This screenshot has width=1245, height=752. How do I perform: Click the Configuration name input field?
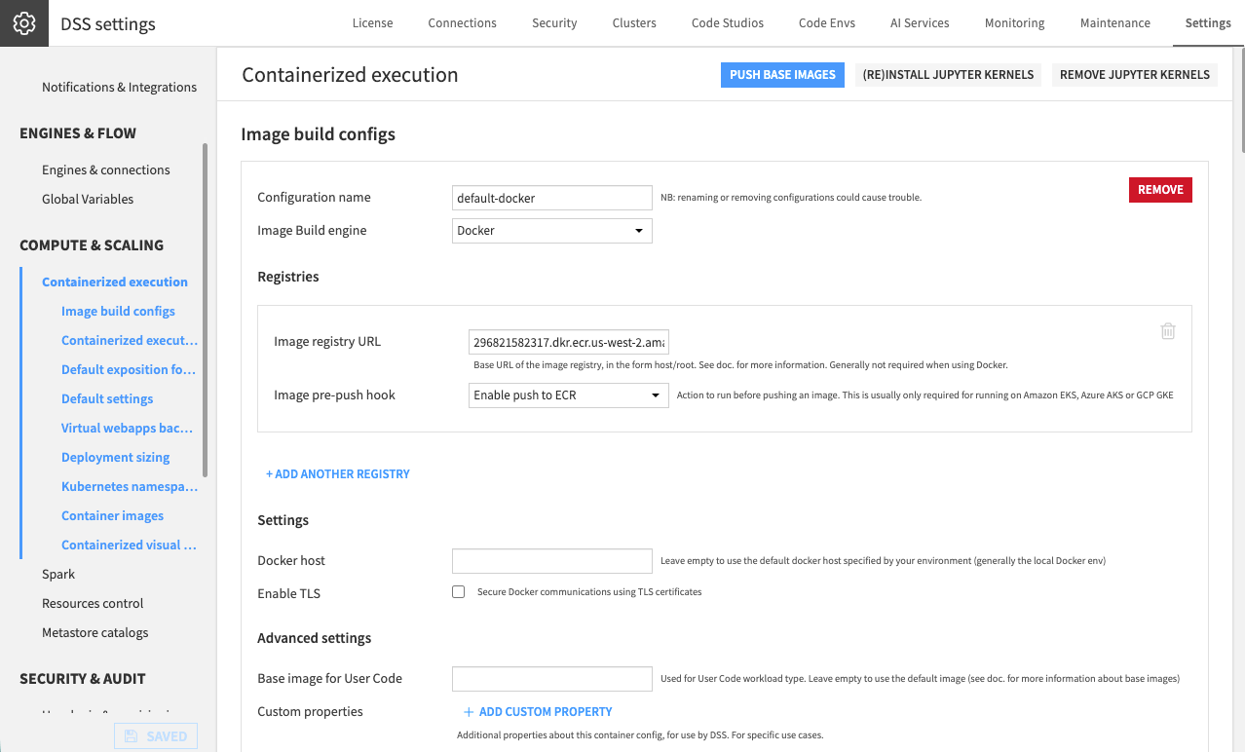coord(552,198)
